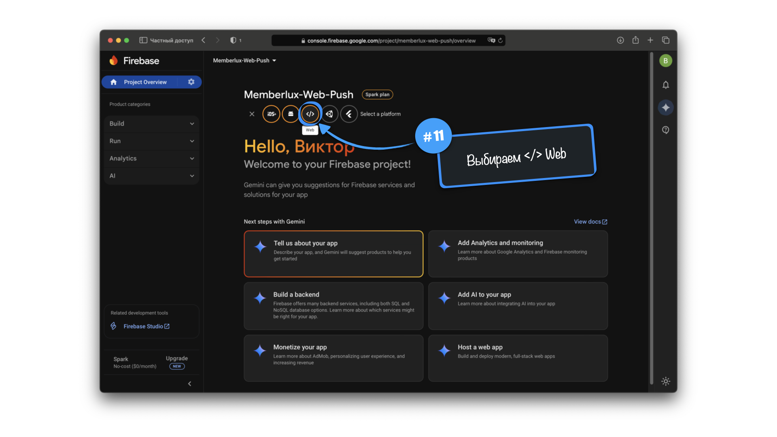Open project settings gear icon
Screen dimensions: 777x437
pyautogui.click(x=191, y=82)
